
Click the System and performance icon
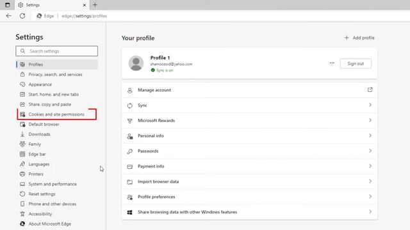pos(22,184)
